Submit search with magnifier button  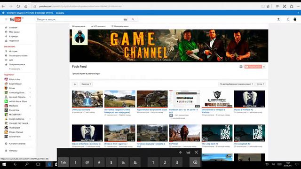133,19
